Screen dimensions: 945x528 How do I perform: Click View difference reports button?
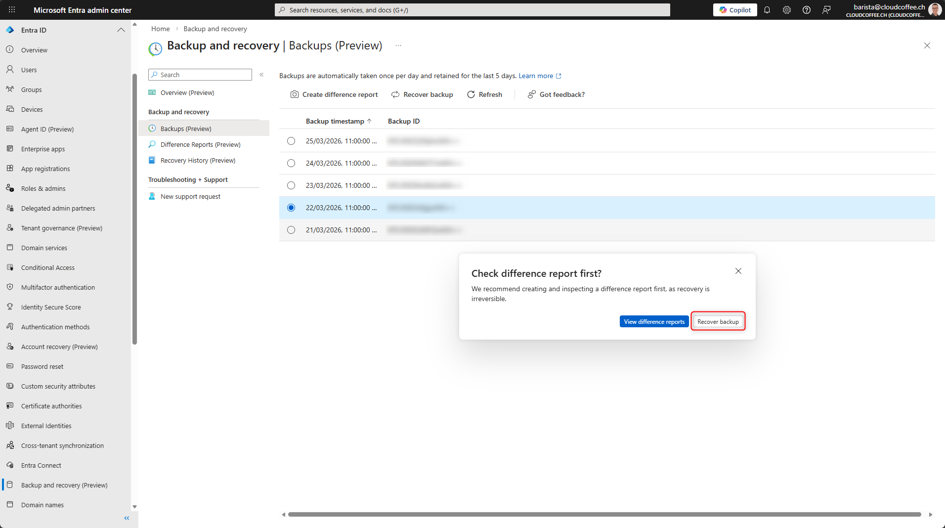(x=654, y=321)
